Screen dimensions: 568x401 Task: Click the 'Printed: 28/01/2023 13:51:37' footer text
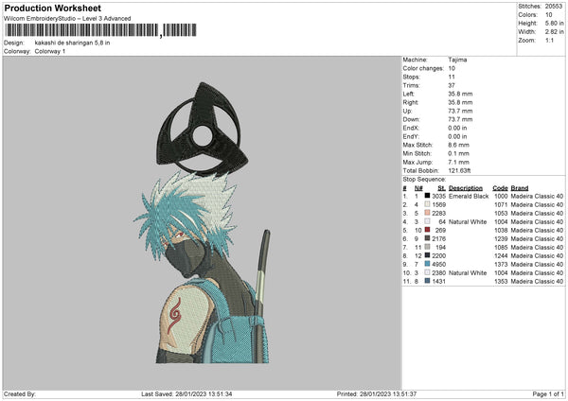pyautogui.click(x=377, y=393)
